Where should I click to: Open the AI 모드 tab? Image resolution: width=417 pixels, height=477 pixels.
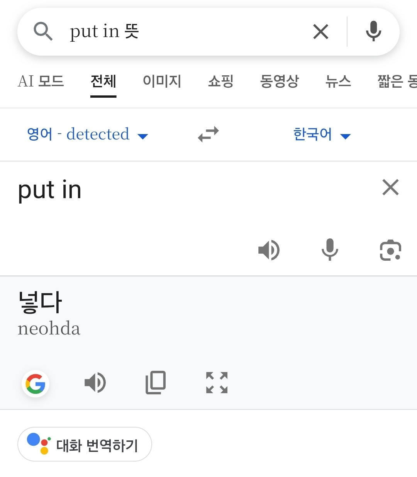(41, 81)
